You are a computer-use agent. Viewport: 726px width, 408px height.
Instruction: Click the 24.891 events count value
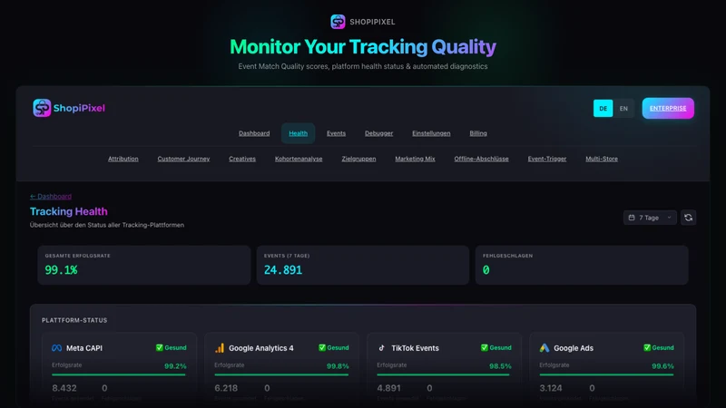(283, 270)
